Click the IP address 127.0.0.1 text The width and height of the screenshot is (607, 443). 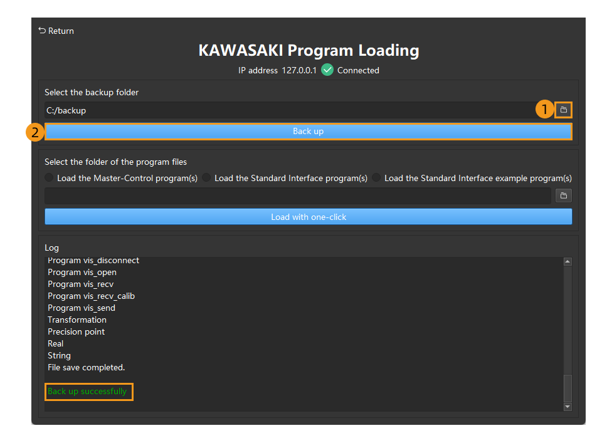276,70
